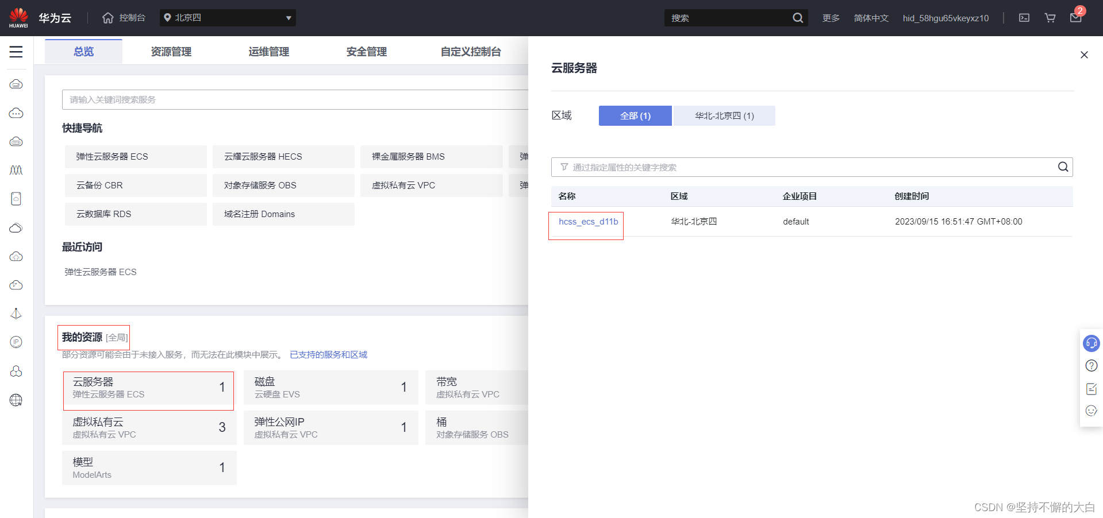Screen dimensions: 1103x518
Task: Click the attribute keyword filter field
Action: coord(812,167)
